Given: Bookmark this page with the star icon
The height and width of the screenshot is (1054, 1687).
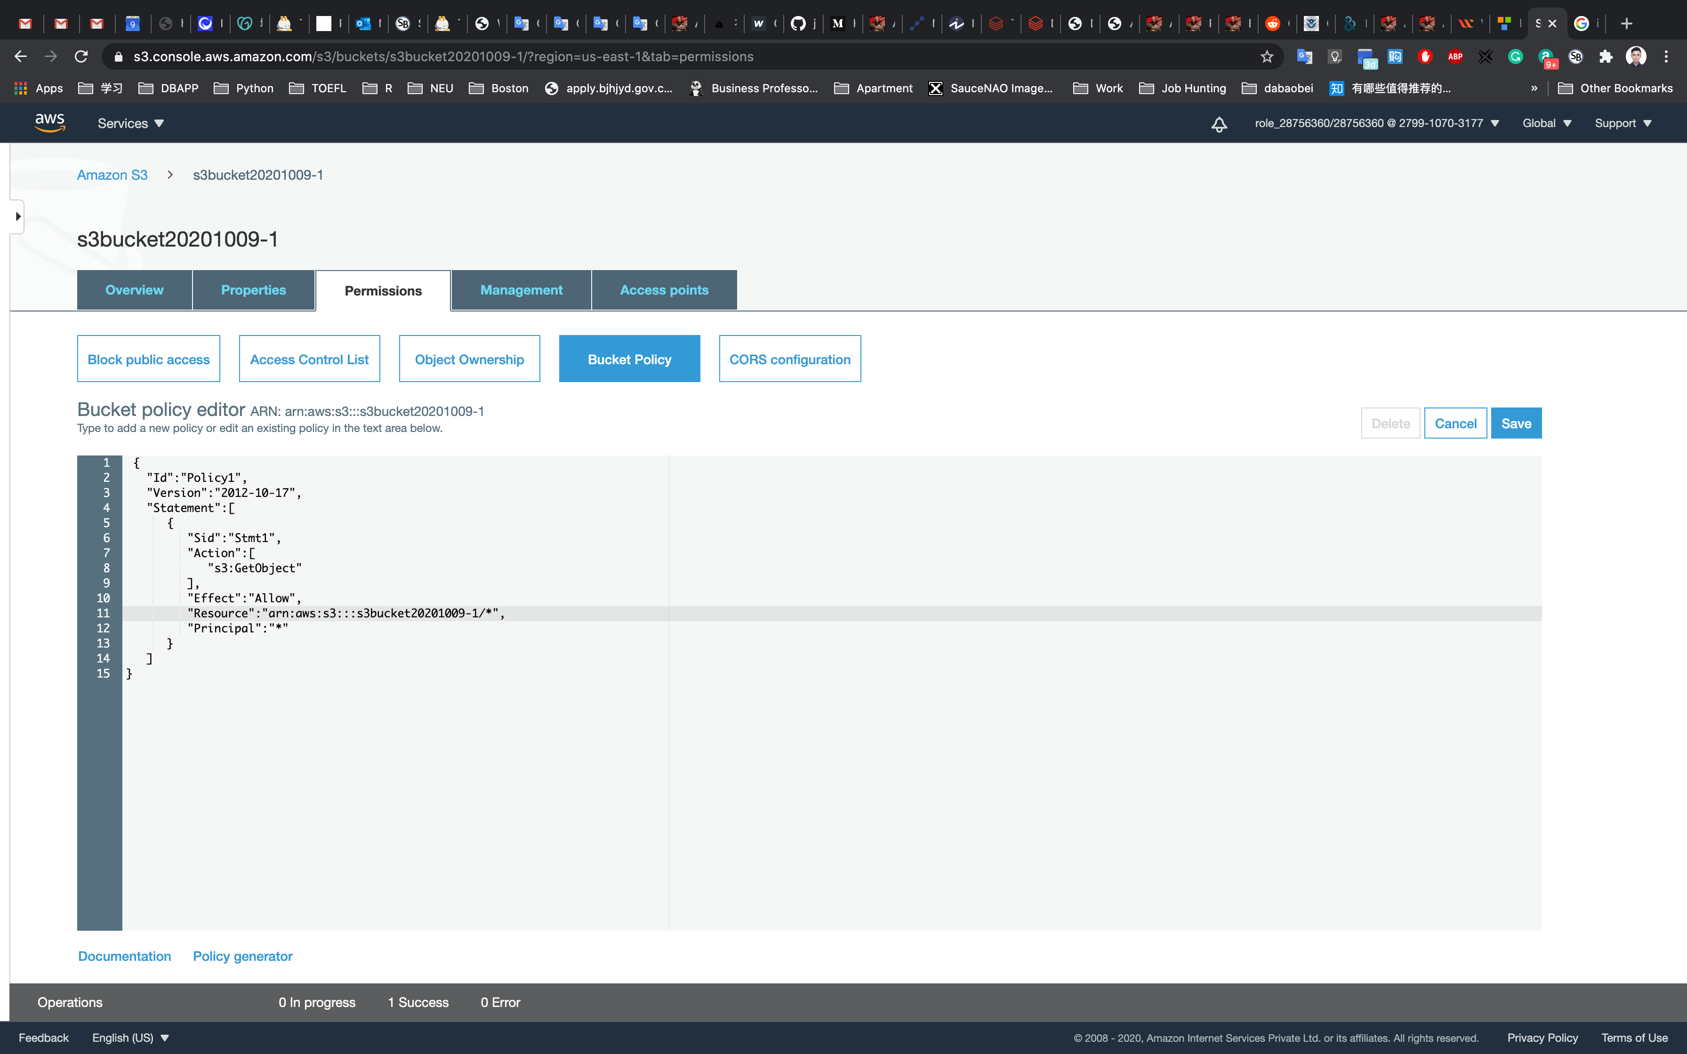Looking at the screenshot, I should tap(1267, 56).
